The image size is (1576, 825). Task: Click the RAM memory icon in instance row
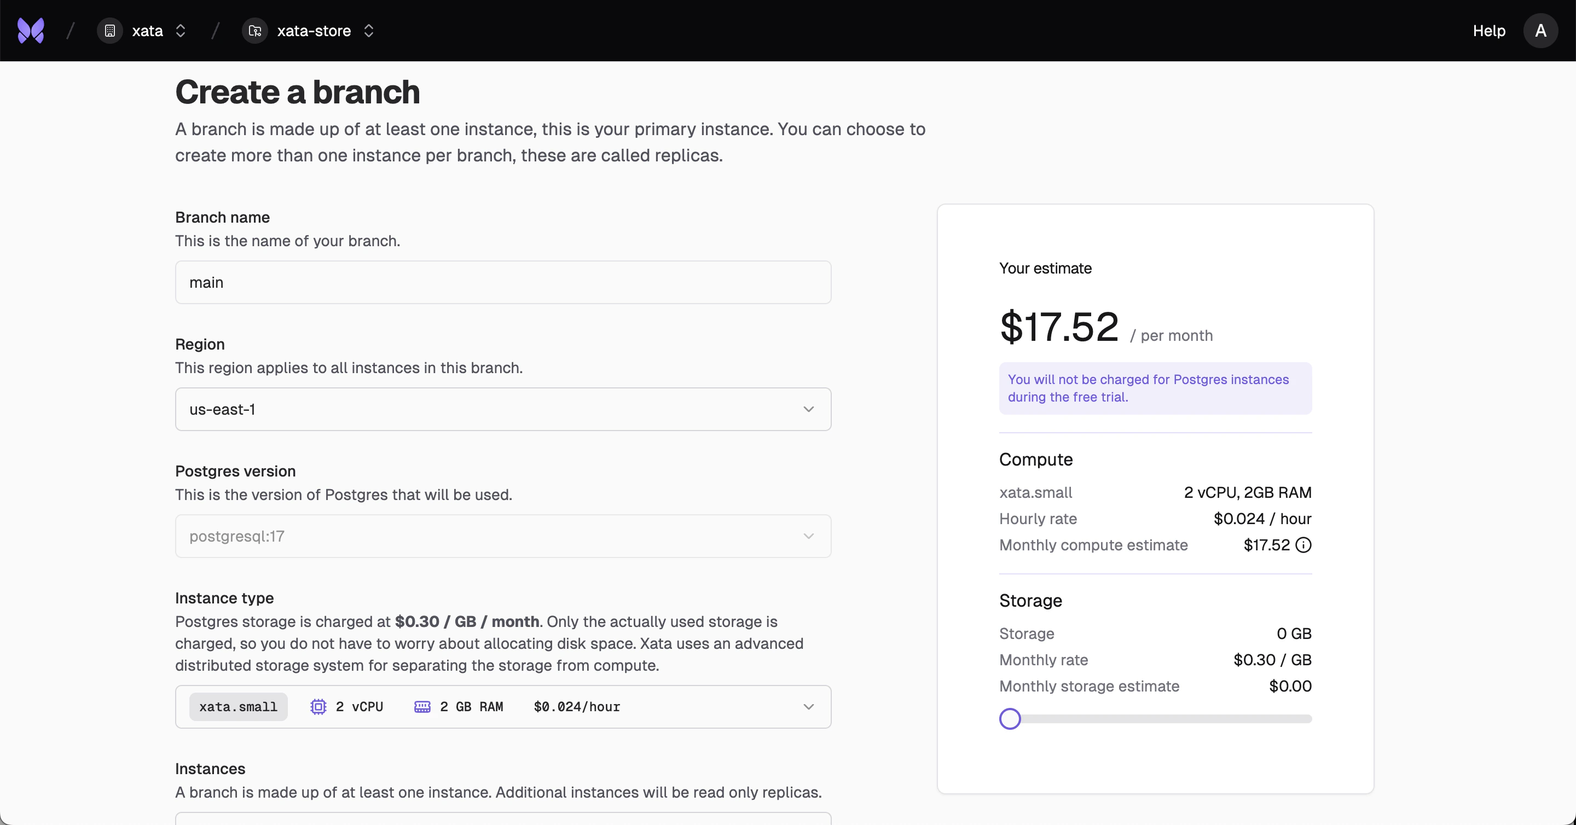[423, 706]
